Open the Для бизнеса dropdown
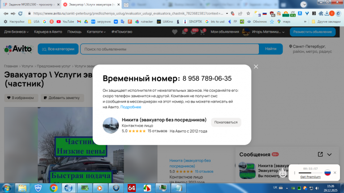Viewport: 344px width, 193px height. click(16, 32)
